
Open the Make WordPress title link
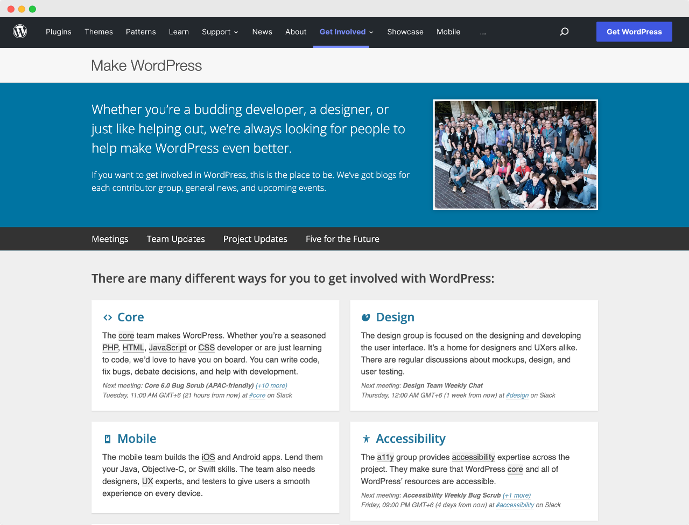[x=146, y=66]
